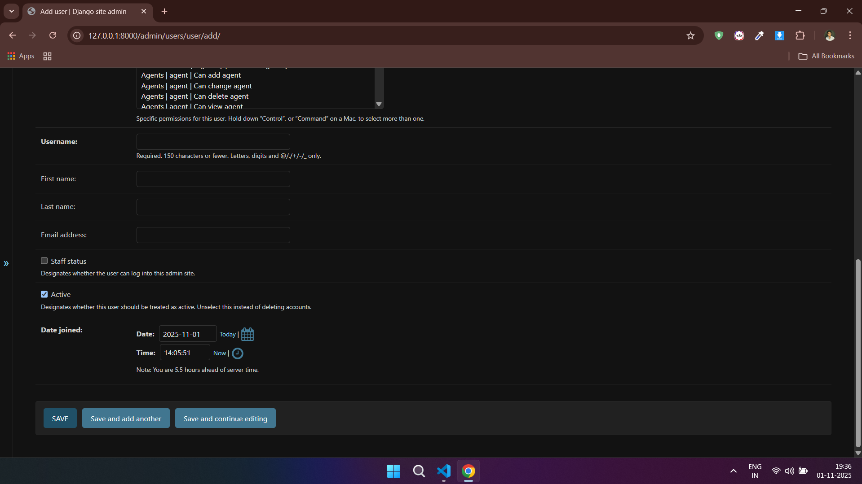Click the page vertical scrollbar thumb
Viewport: 862px width, 484px height.
(x=858, y=353)
